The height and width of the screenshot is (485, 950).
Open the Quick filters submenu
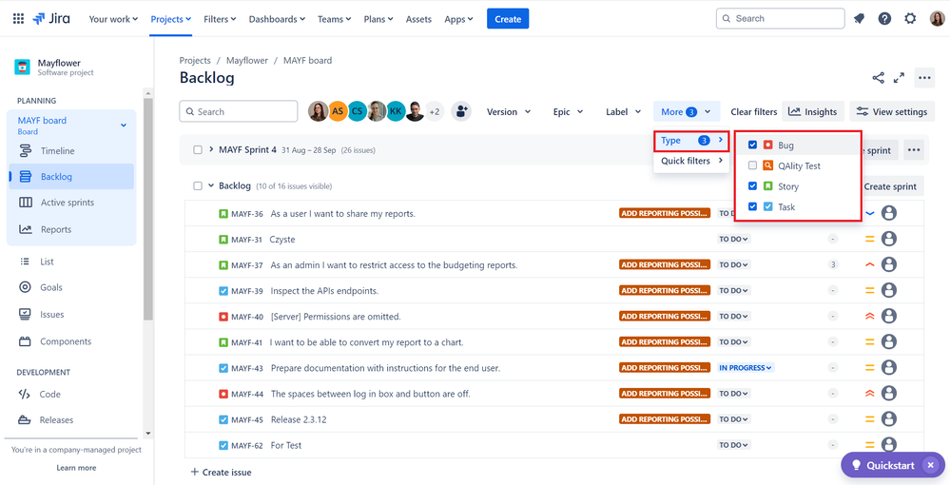[x=691, y=161]
